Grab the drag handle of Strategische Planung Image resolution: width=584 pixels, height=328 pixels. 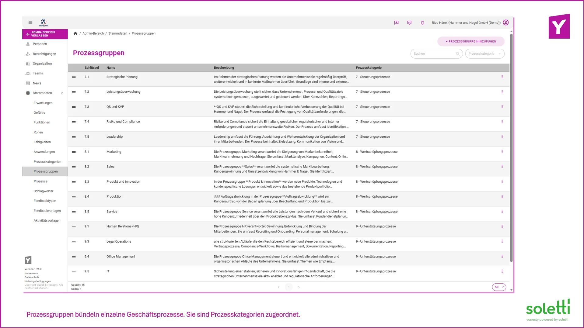click(74, 77)
